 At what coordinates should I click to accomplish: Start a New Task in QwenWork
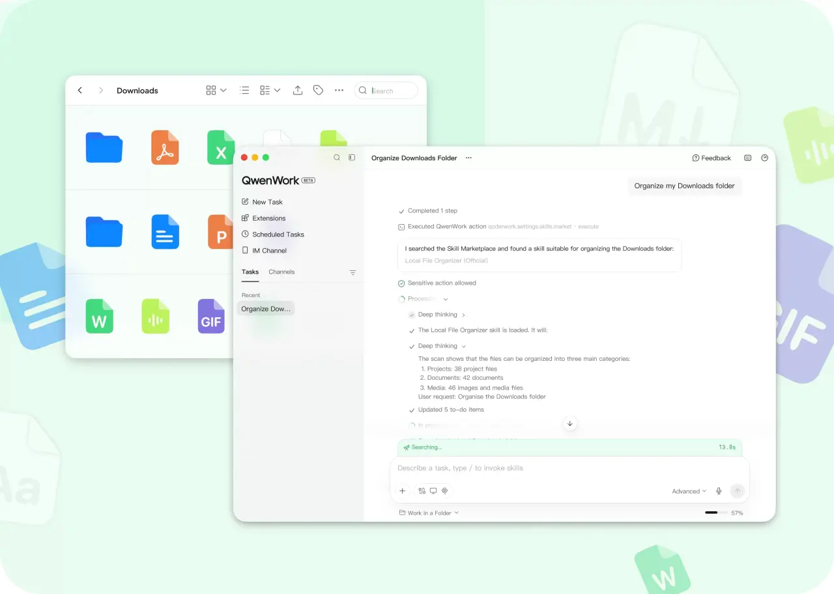(262, 202)
